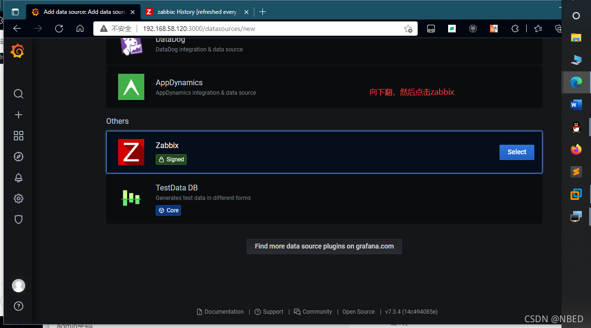
Task: Open the Explore compass icon in the sidebar
Action: coord(19,157)
